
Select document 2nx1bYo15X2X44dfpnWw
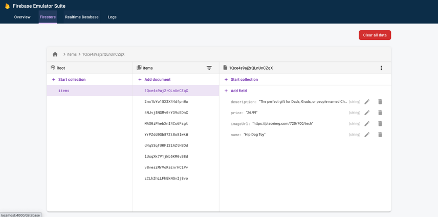point(166,102)
